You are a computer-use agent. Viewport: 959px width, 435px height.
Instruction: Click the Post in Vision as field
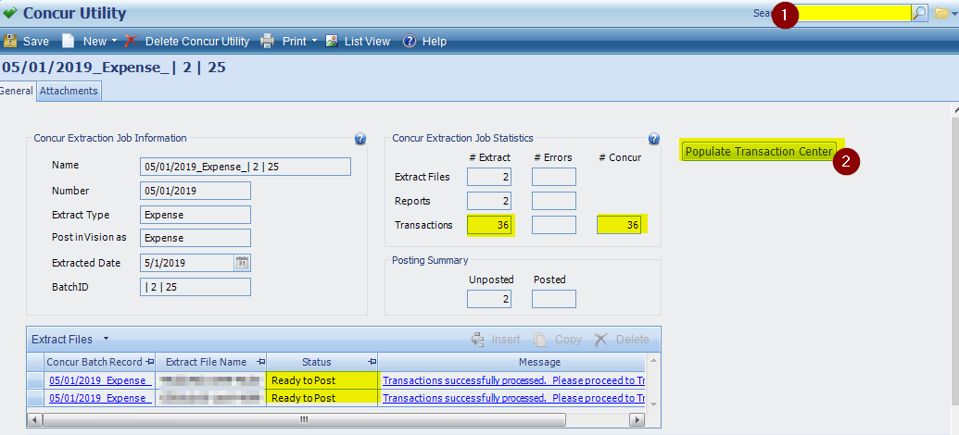coord(196,238)
